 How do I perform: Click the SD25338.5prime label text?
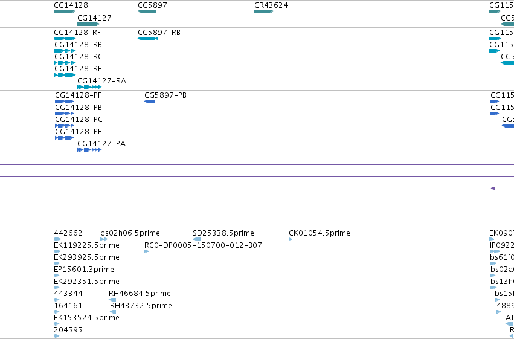pyautogui.click(x=223, y=233)
